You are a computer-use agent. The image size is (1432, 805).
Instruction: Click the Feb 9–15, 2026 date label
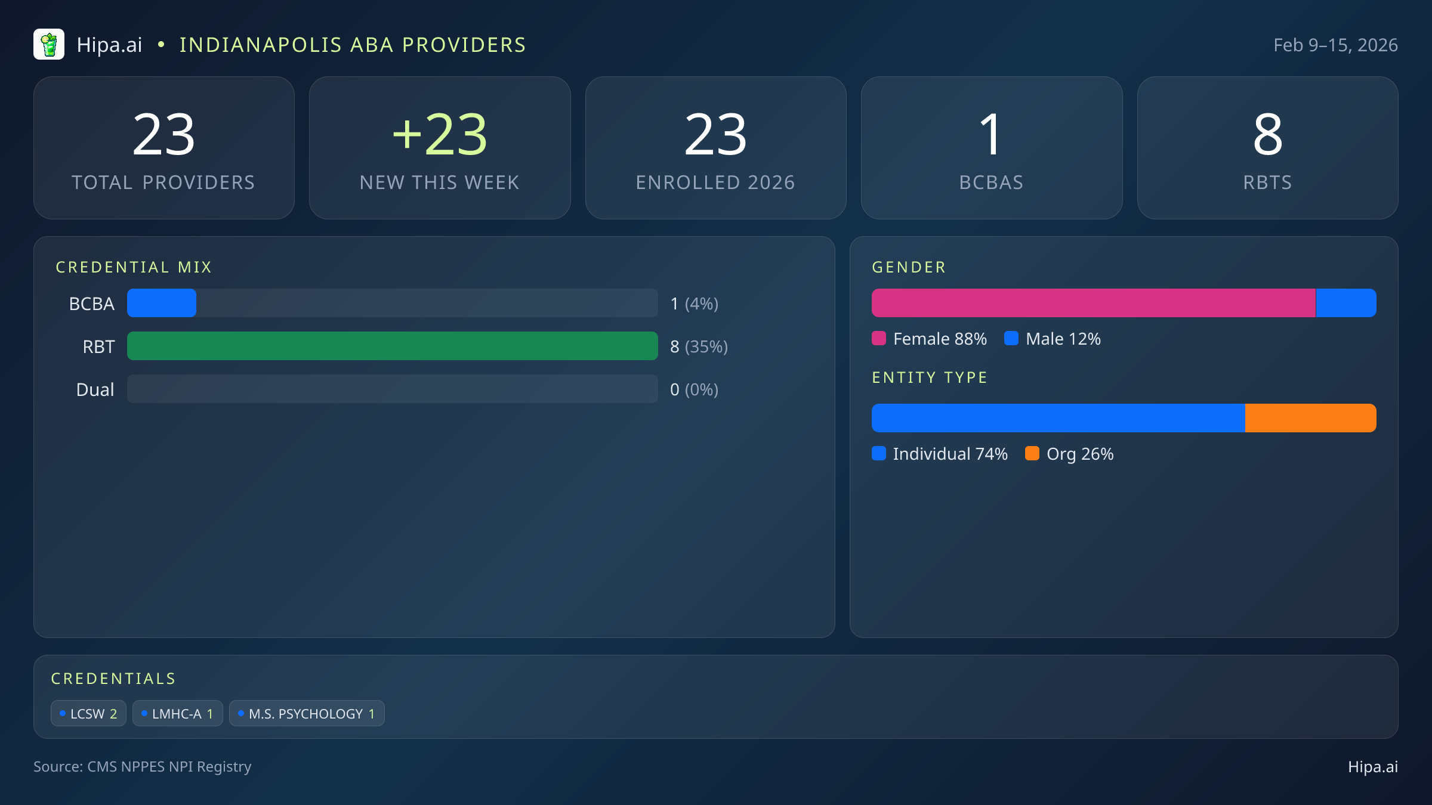click(1337, 44)
